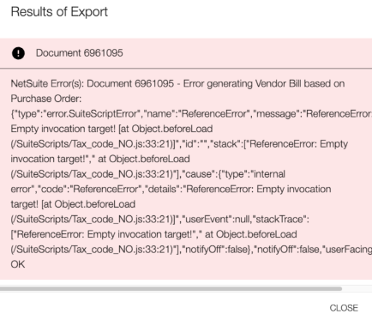Click the "notifyOff":false} text
372x320 pixels.
[x=218, y=250]
